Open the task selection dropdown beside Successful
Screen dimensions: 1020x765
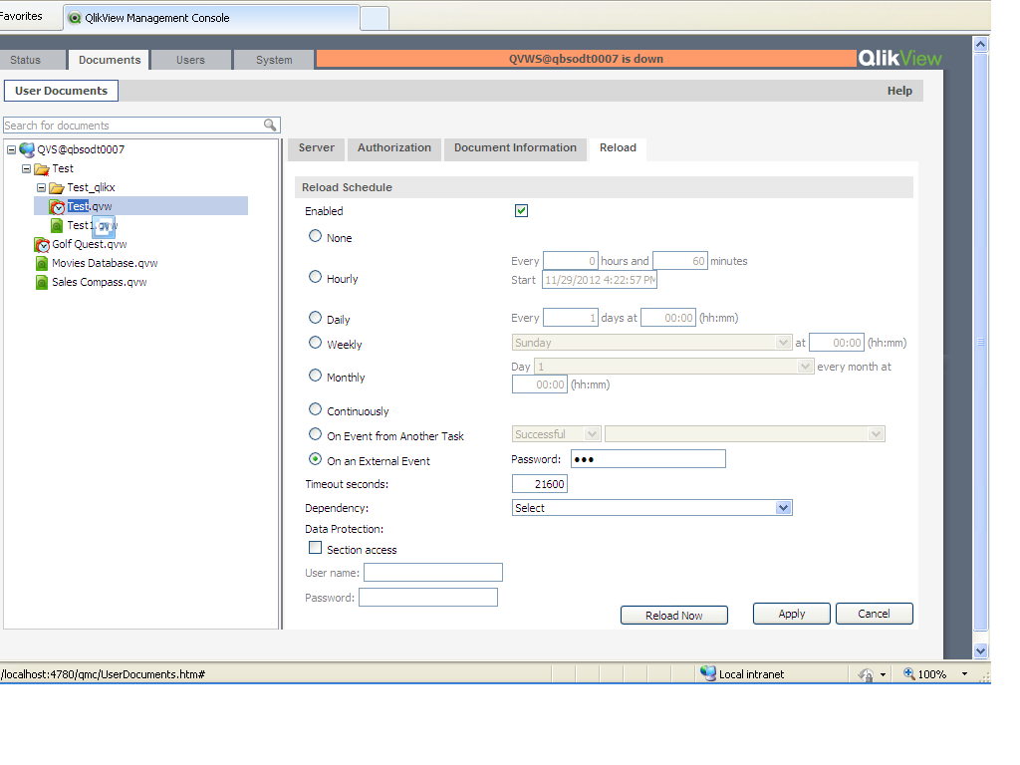pyautogui.click(x=745, y=434)
